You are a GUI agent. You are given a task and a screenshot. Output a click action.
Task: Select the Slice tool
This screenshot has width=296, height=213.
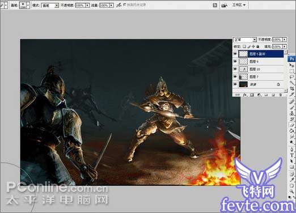click(x=292, y=94)
